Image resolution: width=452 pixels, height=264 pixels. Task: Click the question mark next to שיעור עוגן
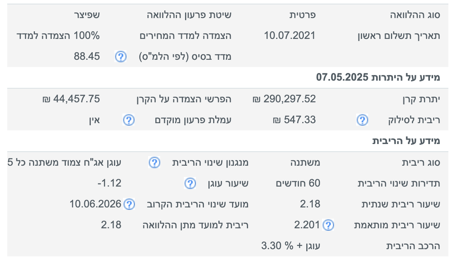pos(190,183)
